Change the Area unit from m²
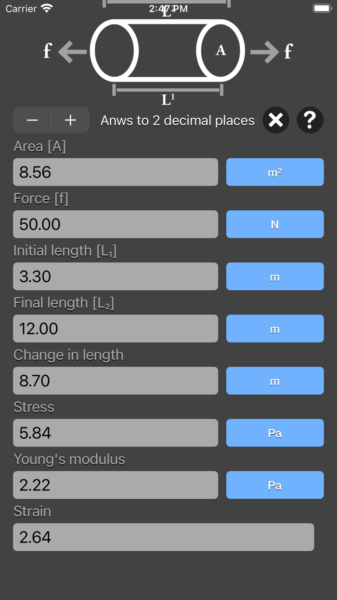 tap(275, 172)
